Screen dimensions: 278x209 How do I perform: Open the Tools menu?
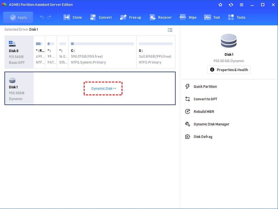pyautogui.click(x=237, y=17)
